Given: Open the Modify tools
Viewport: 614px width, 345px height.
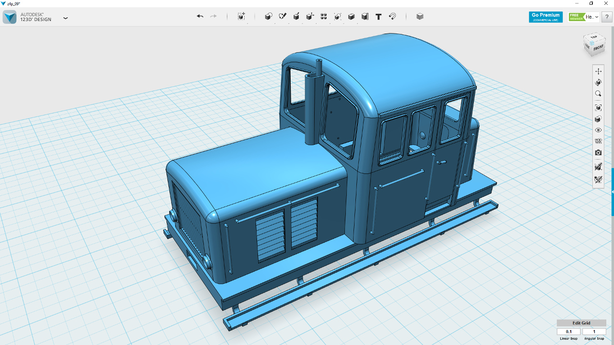Looking at the screenshot, I should (310, 16).
